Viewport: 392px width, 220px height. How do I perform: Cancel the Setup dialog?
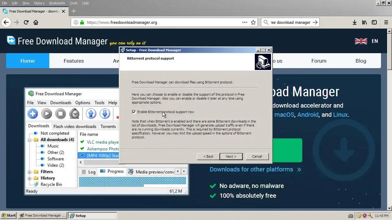click(257, 156)
